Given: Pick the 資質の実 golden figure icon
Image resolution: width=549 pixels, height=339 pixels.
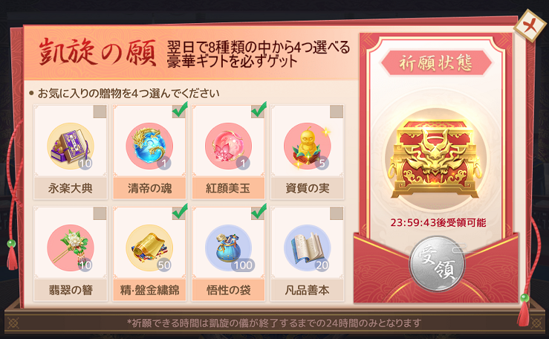Looking at the screenshot, I should [308, 146].
